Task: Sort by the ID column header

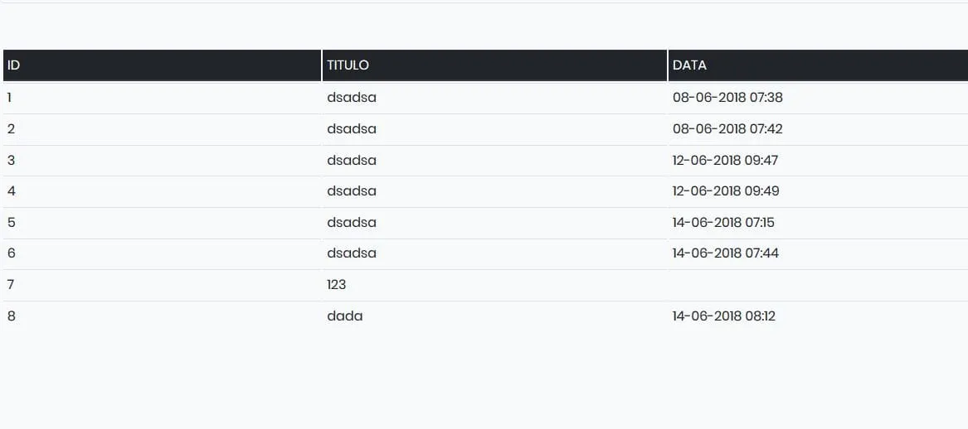Action: pyautogui.click(x=14, y=65)
